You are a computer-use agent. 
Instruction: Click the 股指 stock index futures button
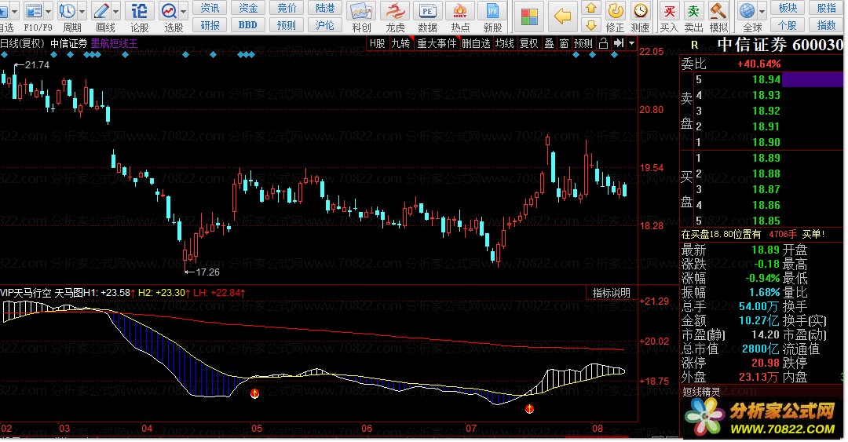pos(827,8)
